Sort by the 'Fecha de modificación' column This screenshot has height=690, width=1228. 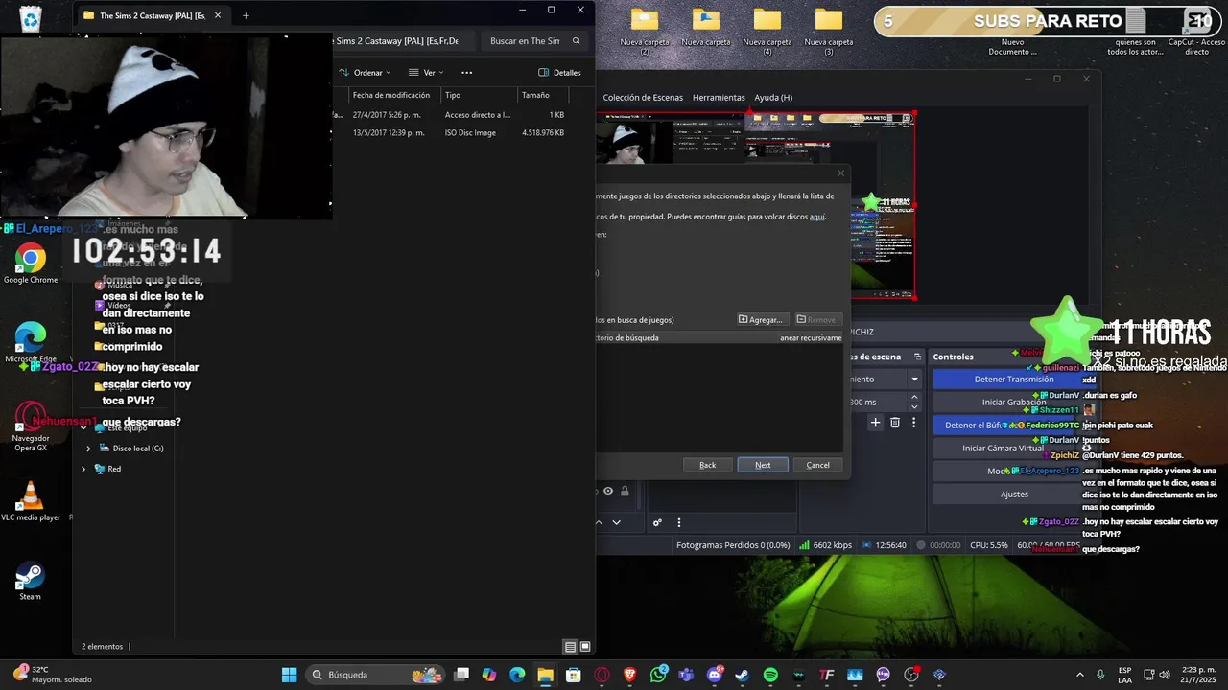point(393,95)
